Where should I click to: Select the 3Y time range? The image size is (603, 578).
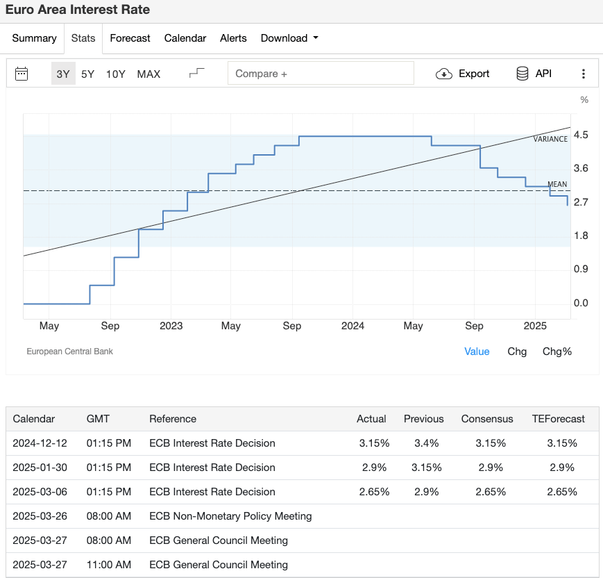pyautogui.click(x=63, y=74)
